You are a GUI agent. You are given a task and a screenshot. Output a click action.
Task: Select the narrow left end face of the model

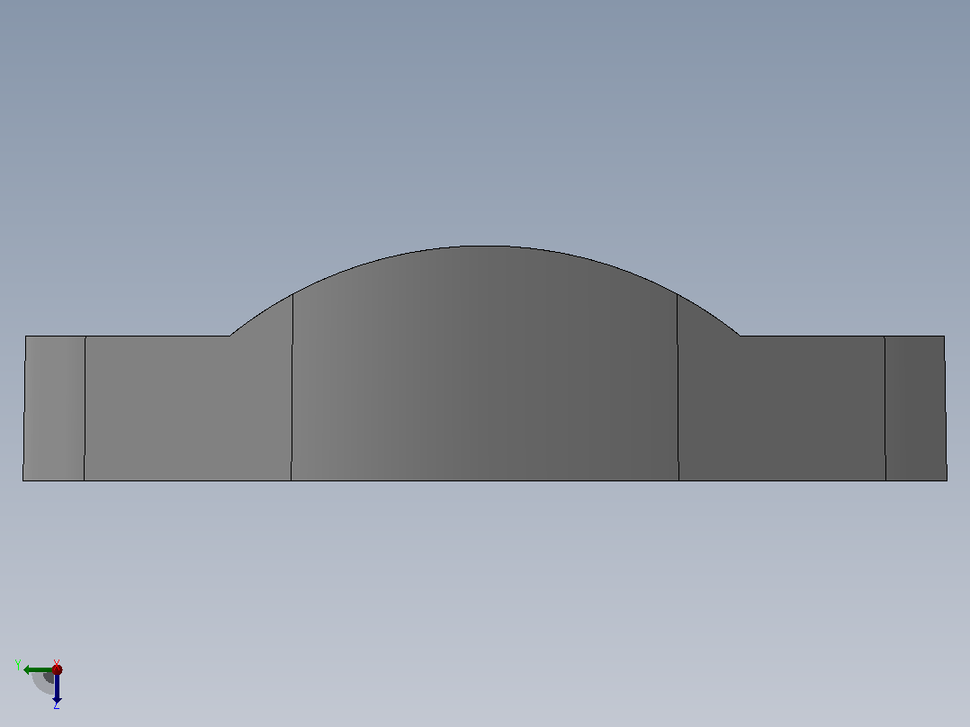54,408
